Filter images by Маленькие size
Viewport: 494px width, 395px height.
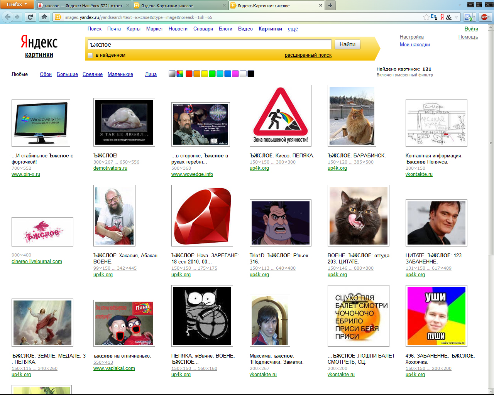(x=120, y=74)
